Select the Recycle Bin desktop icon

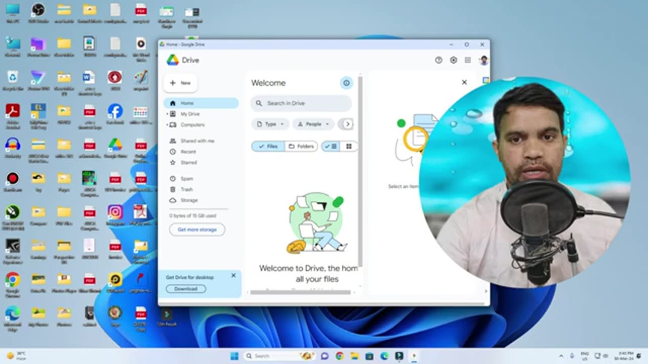click(13, 80)
